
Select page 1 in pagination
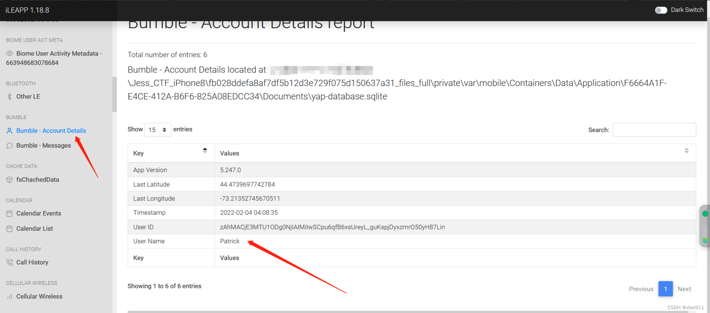666,289
